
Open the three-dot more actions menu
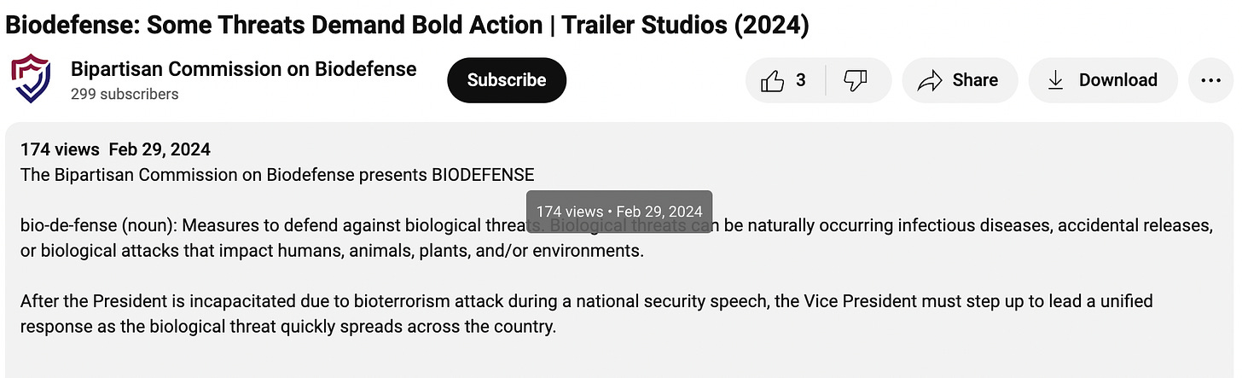[1210, 80]
